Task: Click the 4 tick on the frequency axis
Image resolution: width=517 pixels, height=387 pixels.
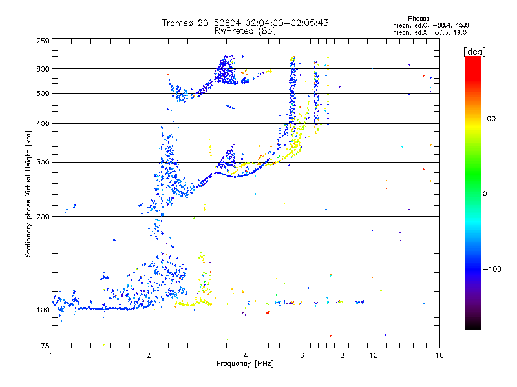Action: (x=246, y=355)
